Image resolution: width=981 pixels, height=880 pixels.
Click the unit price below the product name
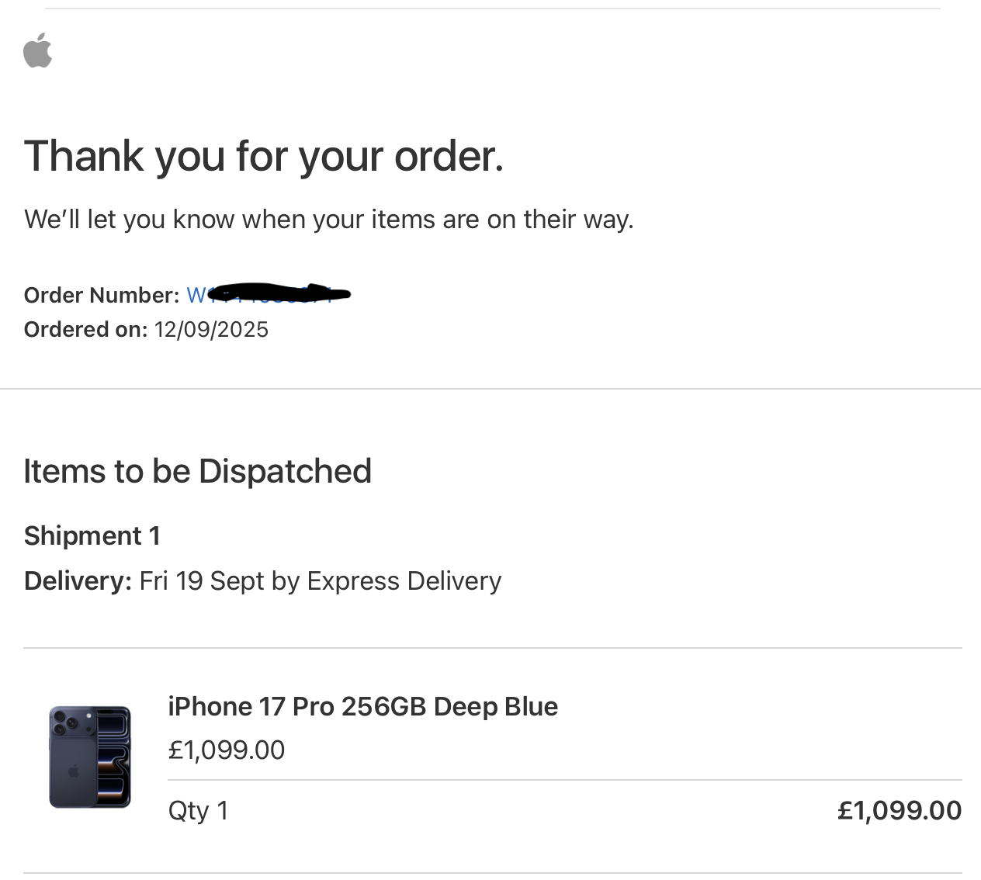coord(227,750)
